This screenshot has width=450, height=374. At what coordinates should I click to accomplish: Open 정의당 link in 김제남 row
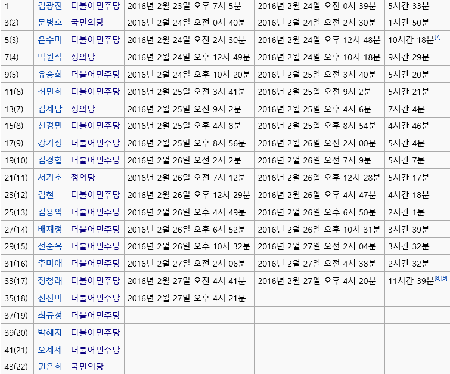tap(83, 109)
